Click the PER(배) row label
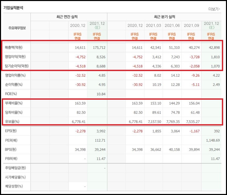The image size is (227, 195). 11,140
